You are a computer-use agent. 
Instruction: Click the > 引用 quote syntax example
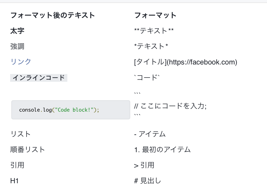tap(144, 165)
